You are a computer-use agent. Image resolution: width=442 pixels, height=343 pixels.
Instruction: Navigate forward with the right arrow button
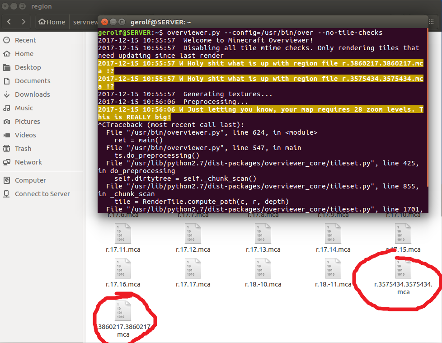tap(24, 22)
